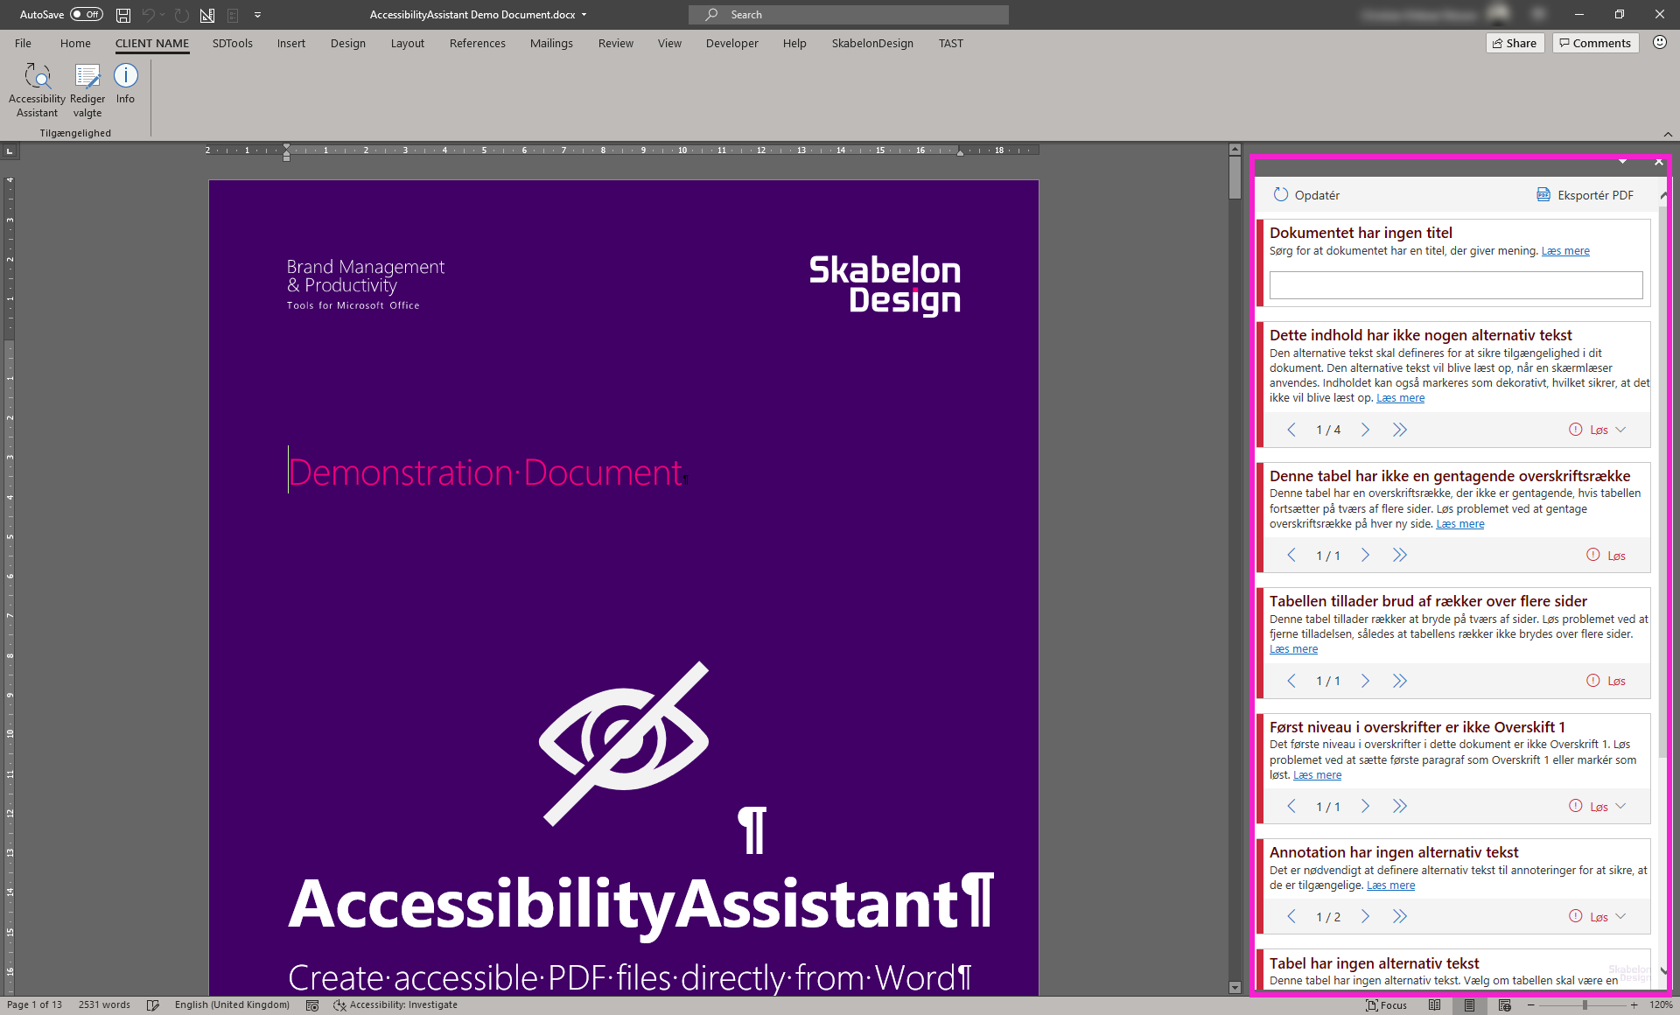
Task: Switch to Read Mode view
Action: 1435,1005
